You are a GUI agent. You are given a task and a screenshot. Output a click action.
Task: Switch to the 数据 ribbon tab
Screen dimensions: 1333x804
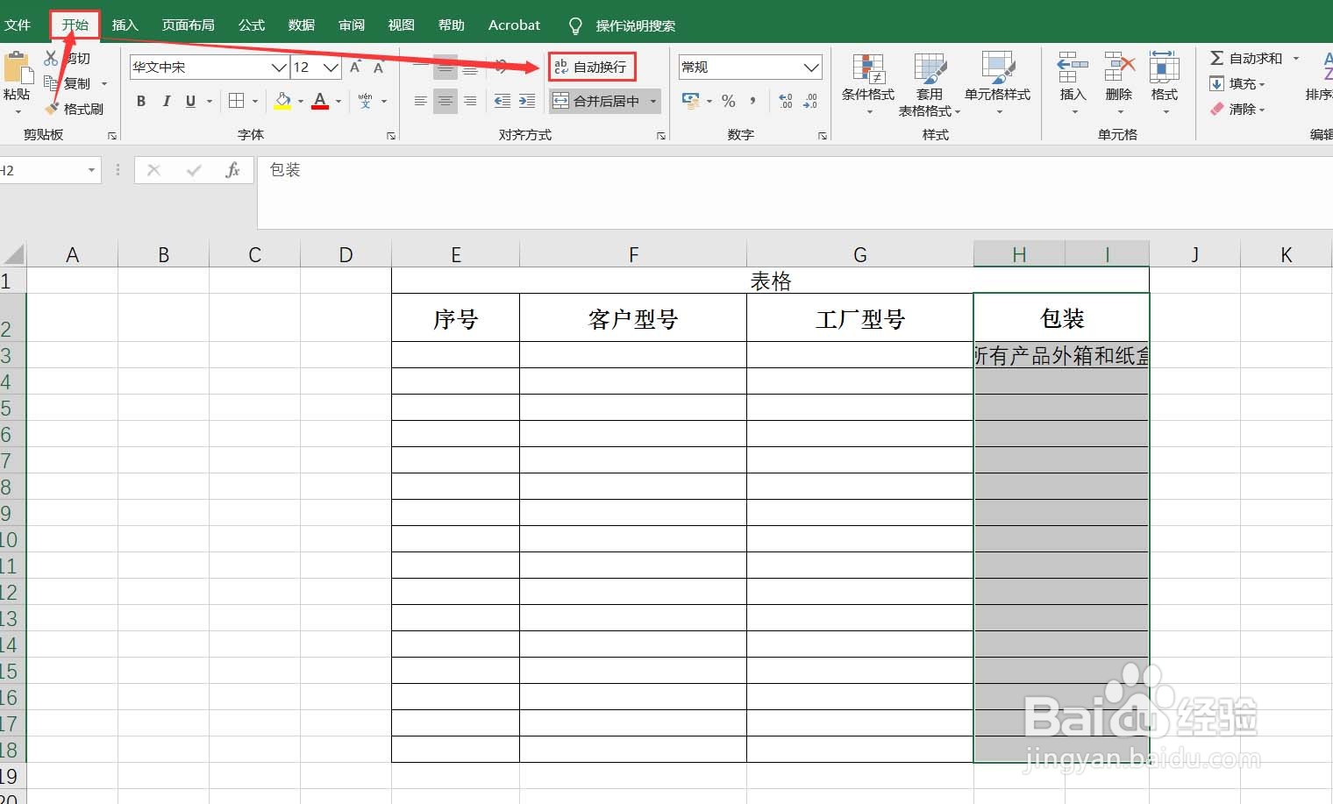301,25
